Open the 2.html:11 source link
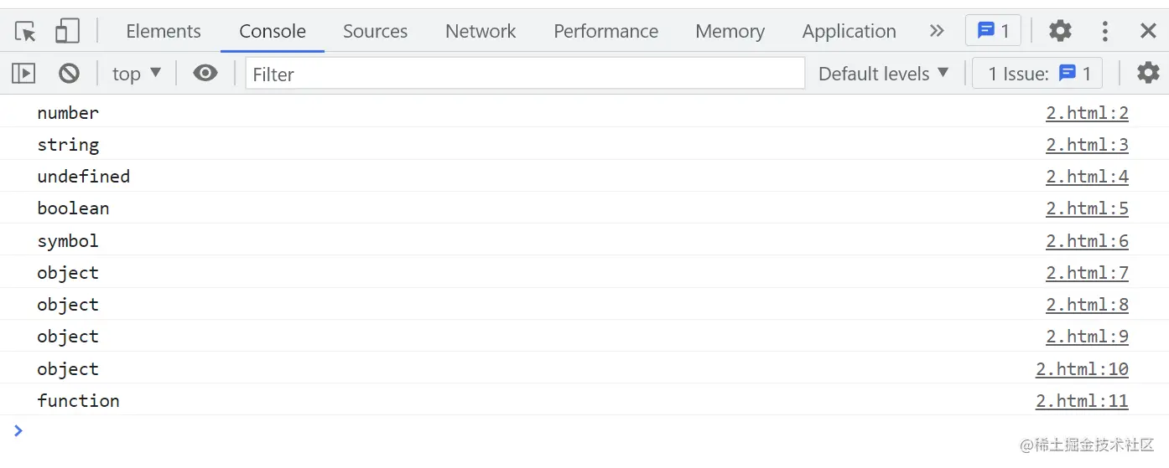Image resolution: width=1169 pixels, height=468 pixels. [x=1082, y=401]
